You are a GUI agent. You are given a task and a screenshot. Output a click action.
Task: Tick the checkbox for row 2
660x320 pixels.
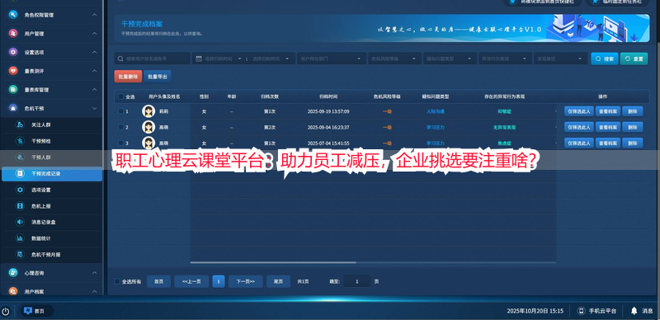point(120,127)
